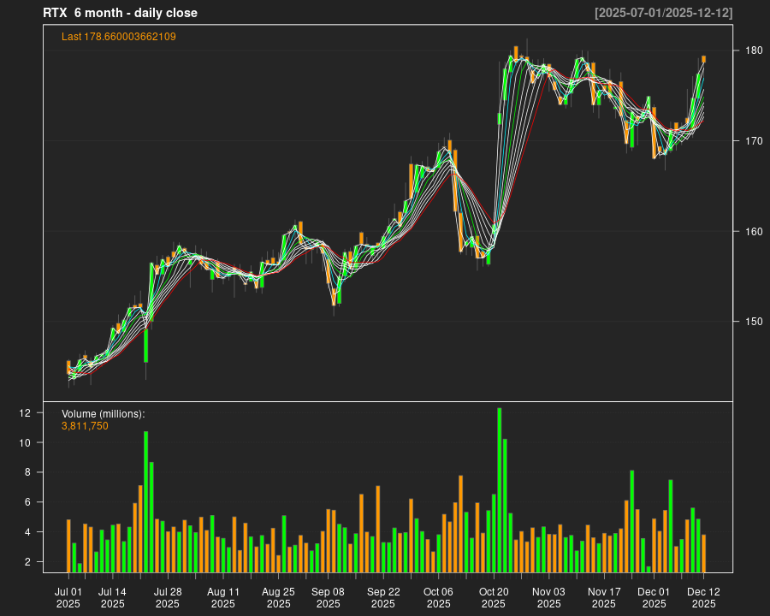The width and height of the screenshot is (770, 616).
Task: Click the Volume (millions) label
Action: tap(103, 414)
